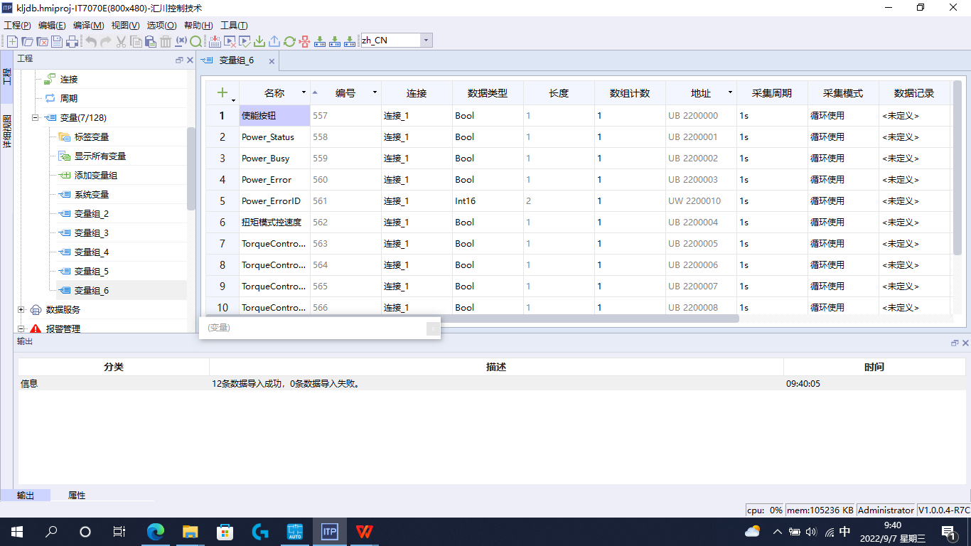This screenshot has width=971, height=546.
Task: Click the green plus add-variable icon
Action: [222, 92]
